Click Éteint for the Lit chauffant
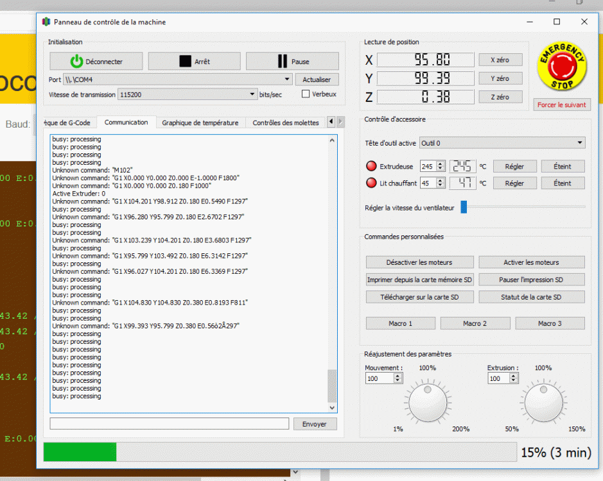This screenshot has width=603, height=481. pos(563,183)
